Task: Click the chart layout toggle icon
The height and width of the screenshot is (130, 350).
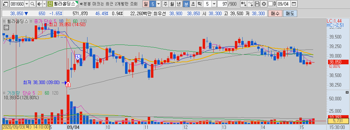Action: [x=6, y=4]
